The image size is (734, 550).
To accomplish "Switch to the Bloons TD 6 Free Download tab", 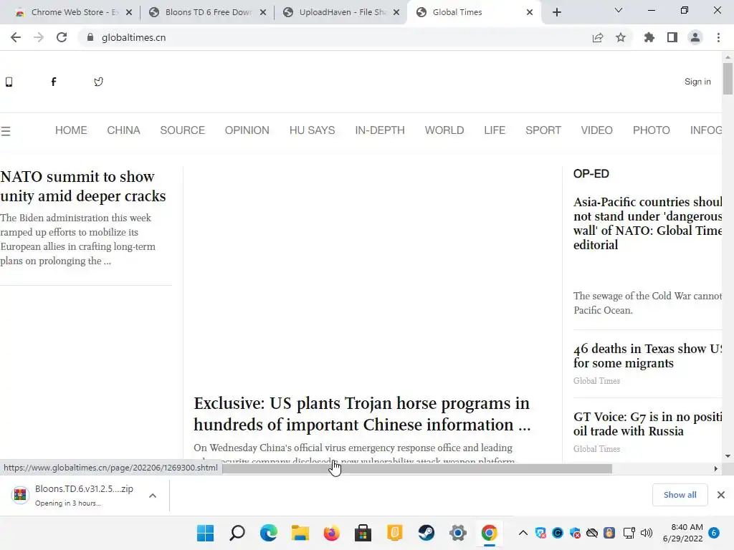I will tap(207, 12).
